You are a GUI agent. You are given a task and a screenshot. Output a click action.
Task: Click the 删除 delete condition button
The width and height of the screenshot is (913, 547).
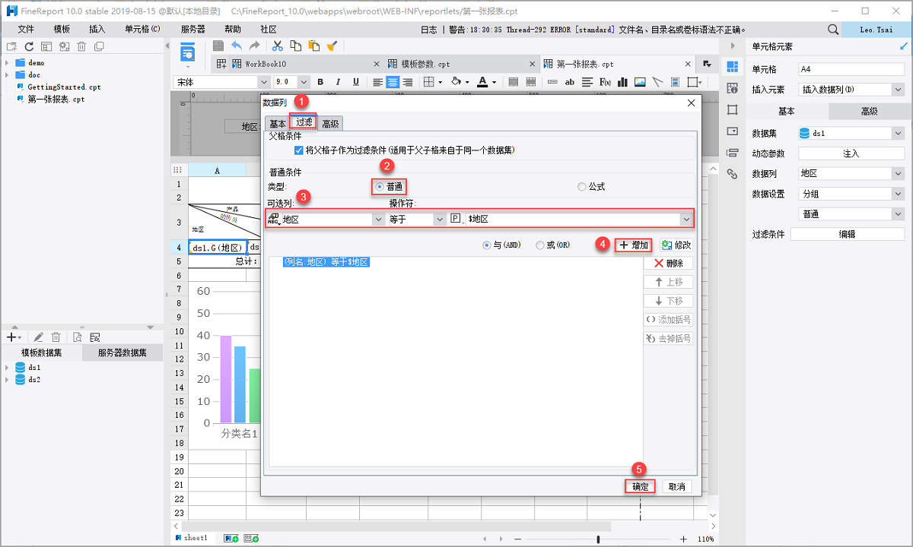tap(668, 263)
